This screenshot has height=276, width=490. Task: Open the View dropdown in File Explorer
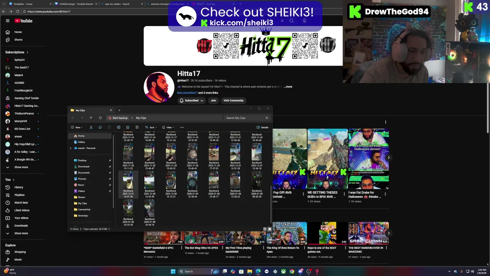pos(168,127)
